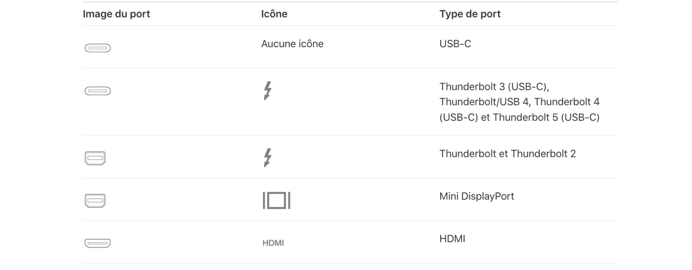The height and width of the screenshot is (270, 692).
Task: Click the "HDMI" text in the port type column
Action: (452, 239)
